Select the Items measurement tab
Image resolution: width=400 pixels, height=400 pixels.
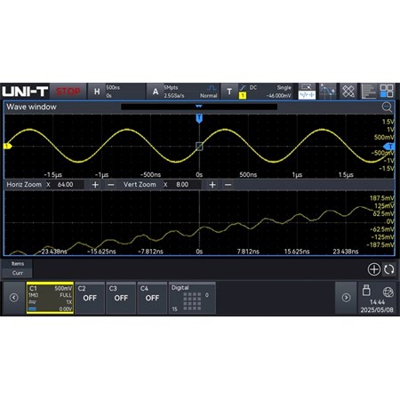click(x=18, y=263)
